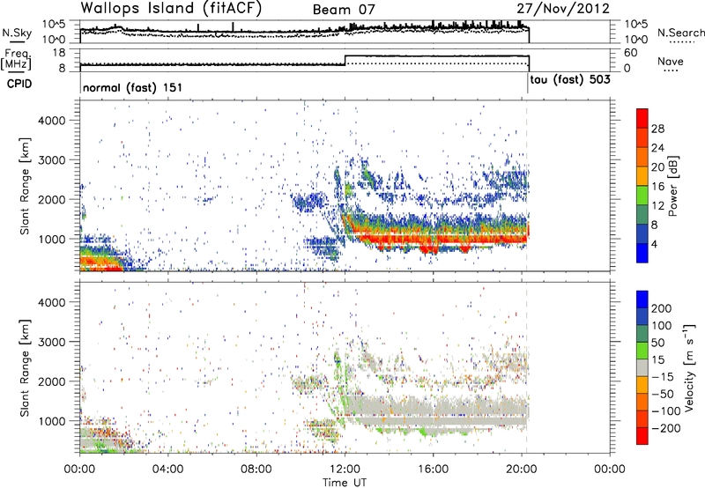
Task: Click the 'Time UT' axis label
Action: click(345, 483)
